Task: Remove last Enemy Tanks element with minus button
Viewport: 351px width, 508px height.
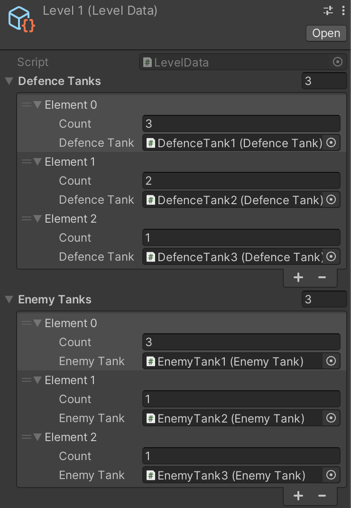Action: coord(322,495)
